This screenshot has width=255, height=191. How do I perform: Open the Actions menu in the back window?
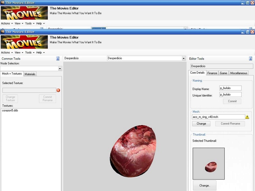click(x=7, y=23)
